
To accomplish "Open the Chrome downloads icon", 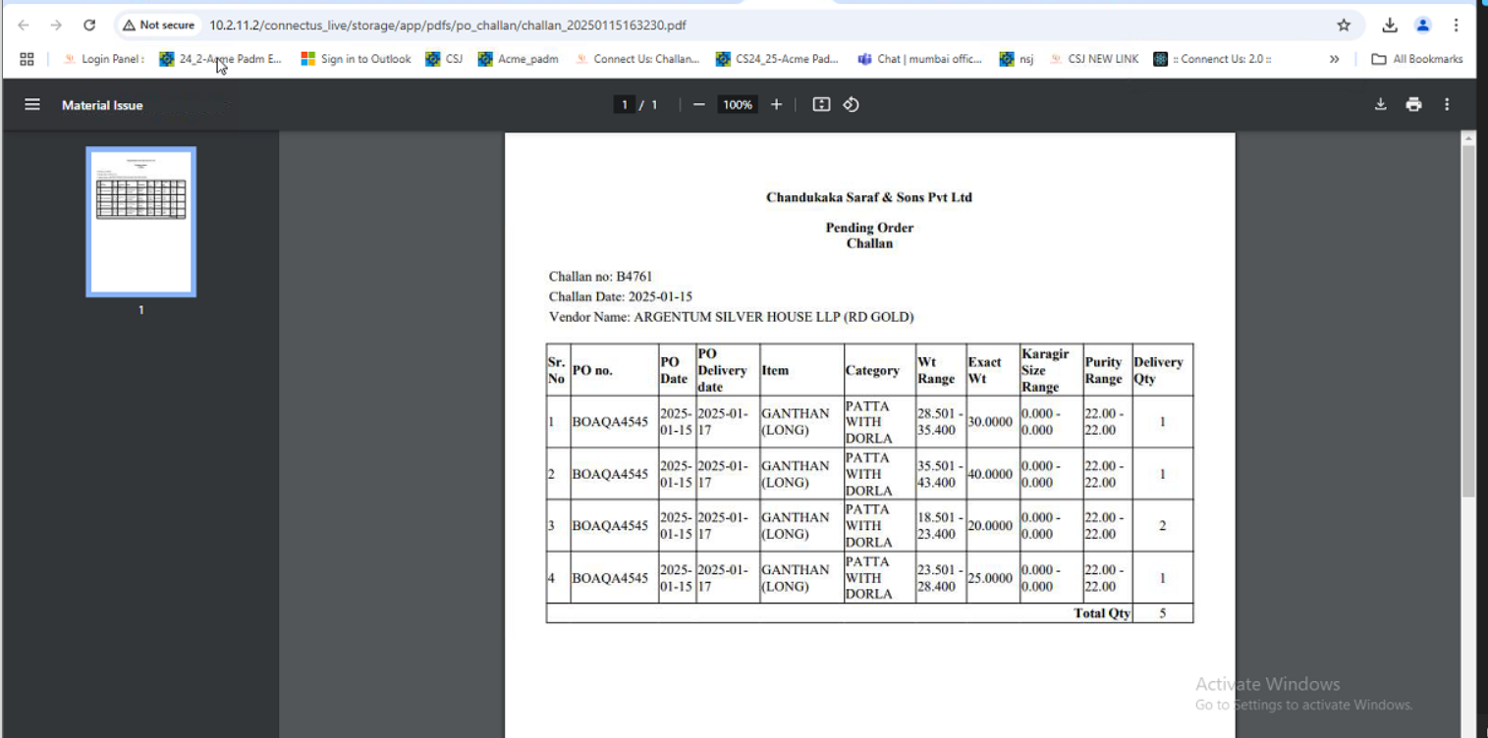I will point(1390,26).
